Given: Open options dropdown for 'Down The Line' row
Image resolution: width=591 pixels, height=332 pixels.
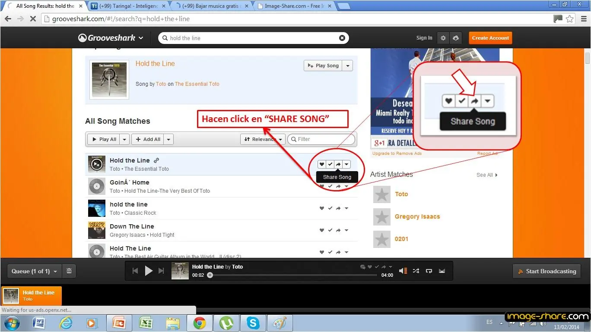Looking at the screenshot, I should point(346,230).
